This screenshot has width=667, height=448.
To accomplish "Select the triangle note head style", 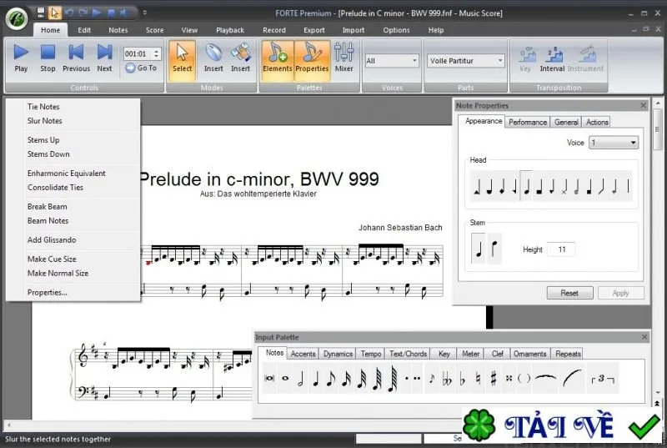I will [x=477, y=186].
